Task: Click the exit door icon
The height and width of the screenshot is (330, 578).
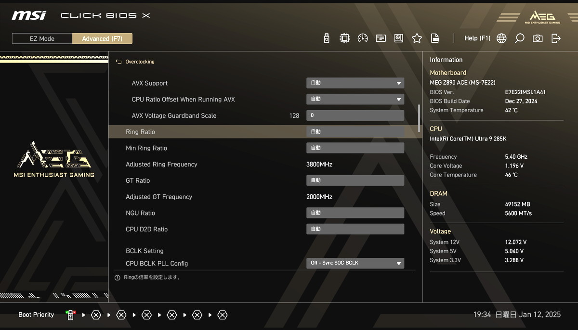Action: [x=556, y=38]
